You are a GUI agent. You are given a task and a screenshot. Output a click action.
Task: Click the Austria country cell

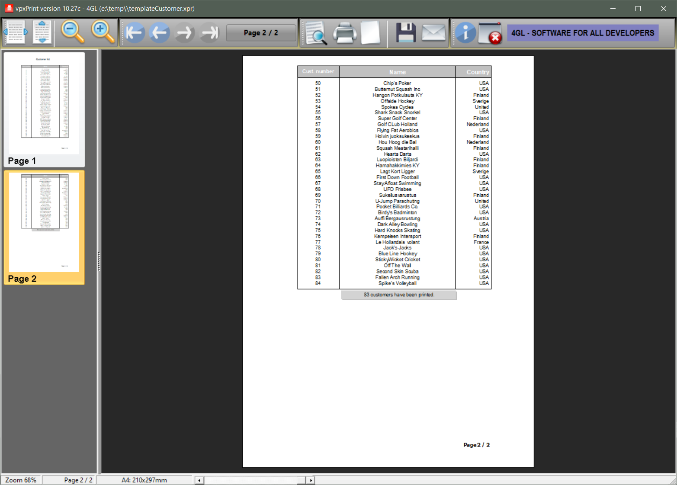(x=481, y=218)
